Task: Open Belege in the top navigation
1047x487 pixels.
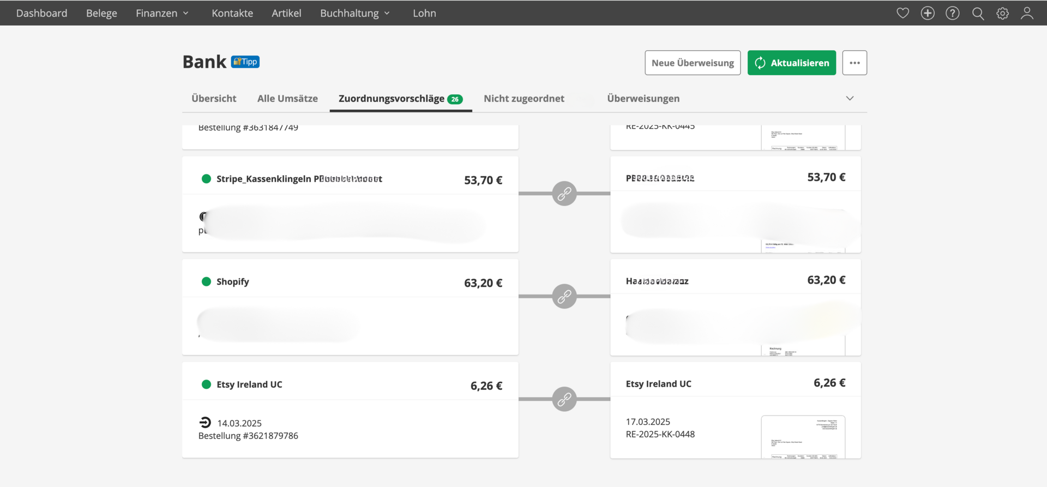Action: pyautogui.click(x=101, y=13)
